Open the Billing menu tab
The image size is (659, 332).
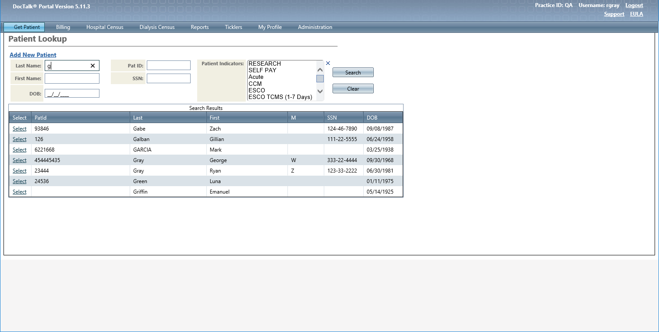click(x=63, y=27)
